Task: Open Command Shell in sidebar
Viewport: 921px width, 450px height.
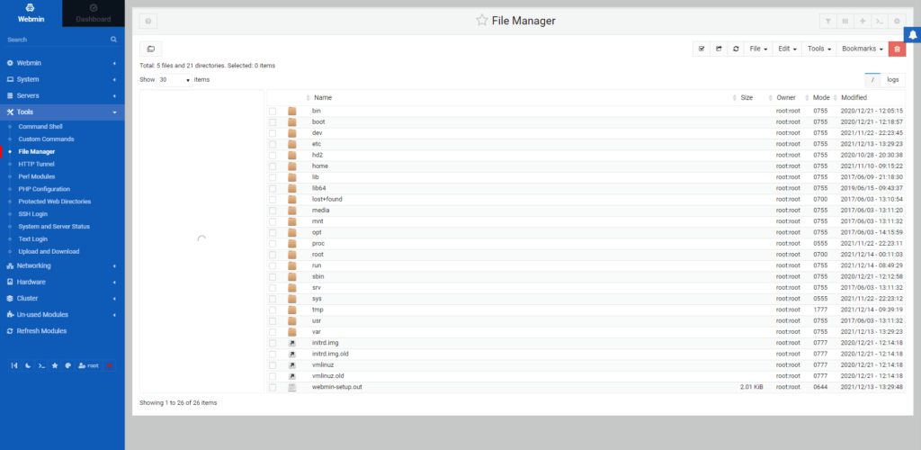Action: click(40, 126)
